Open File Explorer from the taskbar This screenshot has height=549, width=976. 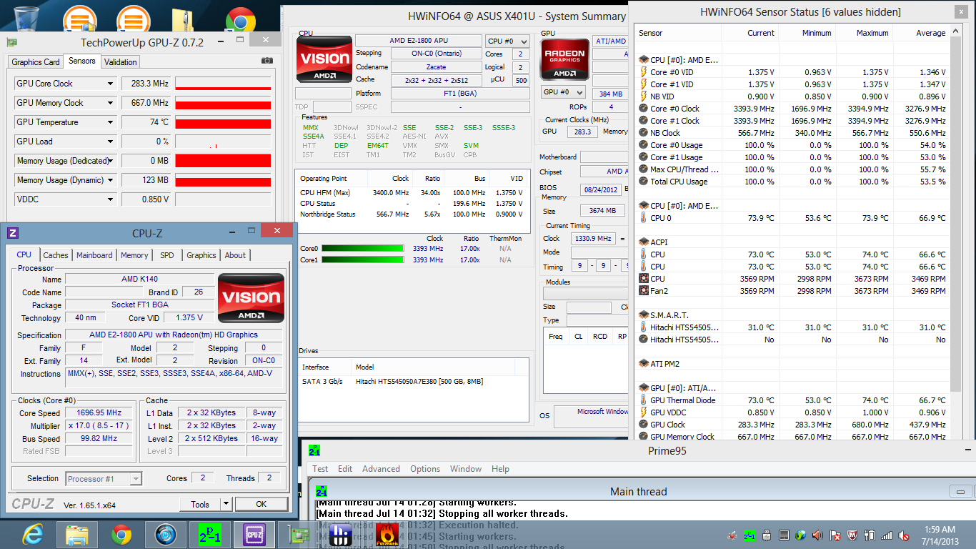tap(77, 535)
